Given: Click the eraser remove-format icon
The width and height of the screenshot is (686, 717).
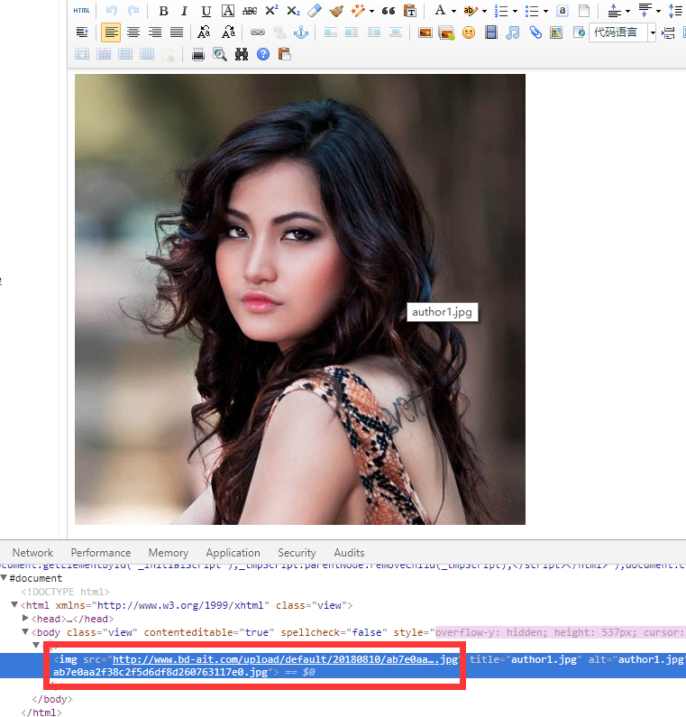Looking at the screenshot, I should [x=315, y=11].
